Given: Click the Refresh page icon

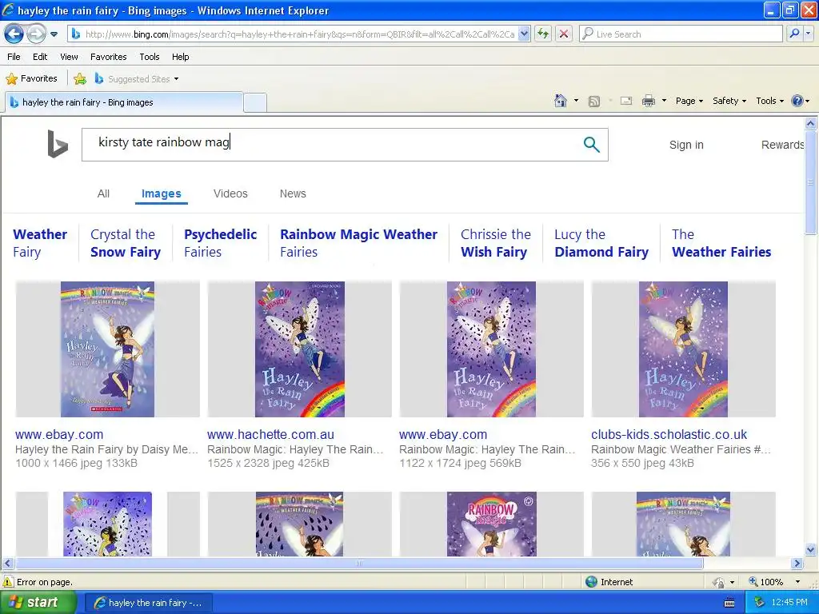Looking at the screenshot, I should [543, 34].
